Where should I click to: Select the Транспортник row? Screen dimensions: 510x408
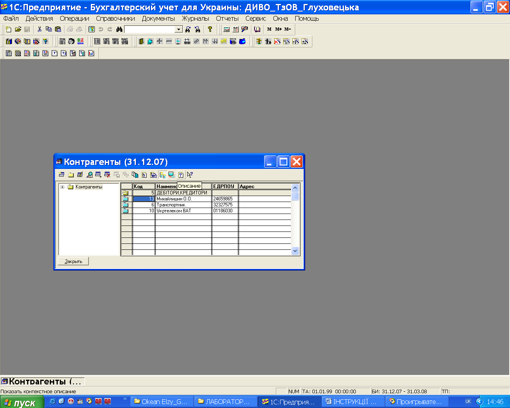click(206, 205)
